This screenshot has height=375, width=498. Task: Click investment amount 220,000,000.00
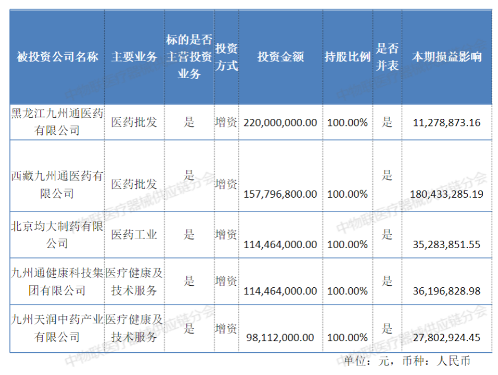pyautogui.click(x=280, y=123)
